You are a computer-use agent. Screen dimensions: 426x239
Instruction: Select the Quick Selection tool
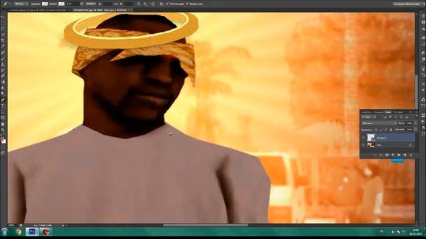[x=3, y=35]
